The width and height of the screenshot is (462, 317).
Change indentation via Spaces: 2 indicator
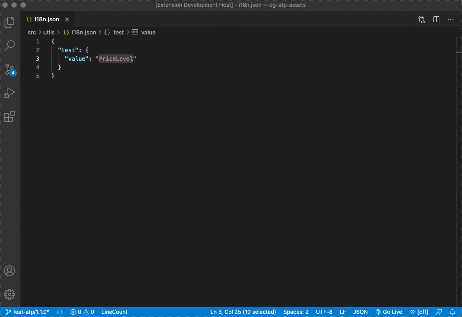295,312
